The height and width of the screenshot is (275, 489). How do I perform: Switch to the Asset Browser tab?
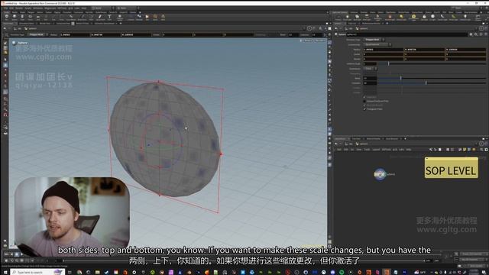392,139
